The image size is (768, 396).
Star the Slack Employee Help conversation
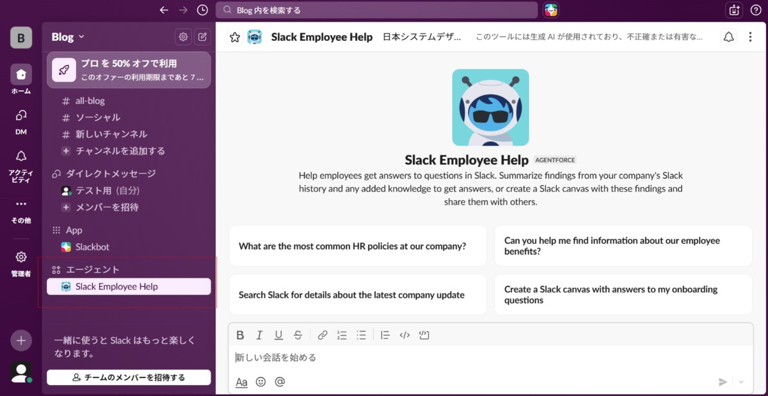[x=235, y=37]
